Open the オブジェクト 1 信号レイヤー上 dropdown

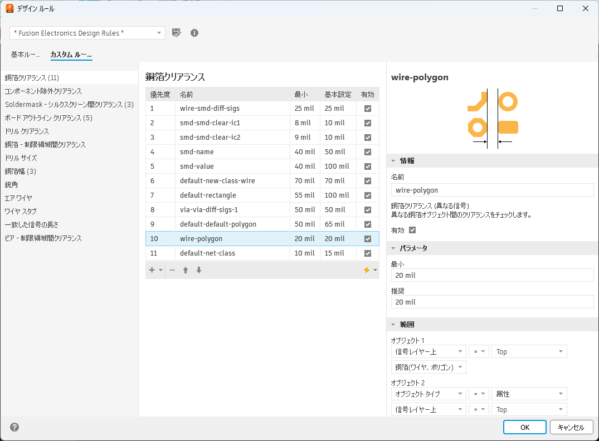[428, 351]
